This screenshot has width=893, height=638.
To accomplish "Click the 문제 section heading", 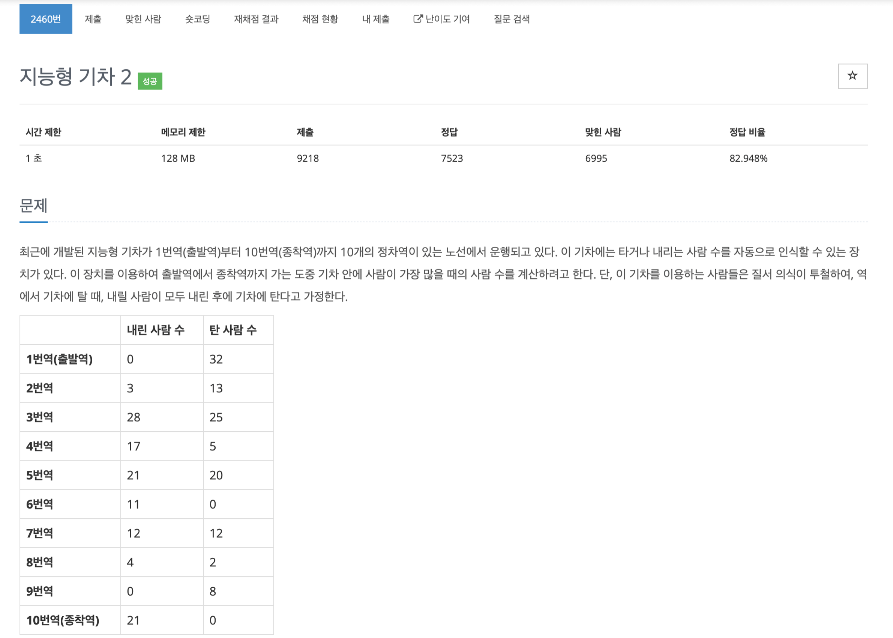I will 33,206.
